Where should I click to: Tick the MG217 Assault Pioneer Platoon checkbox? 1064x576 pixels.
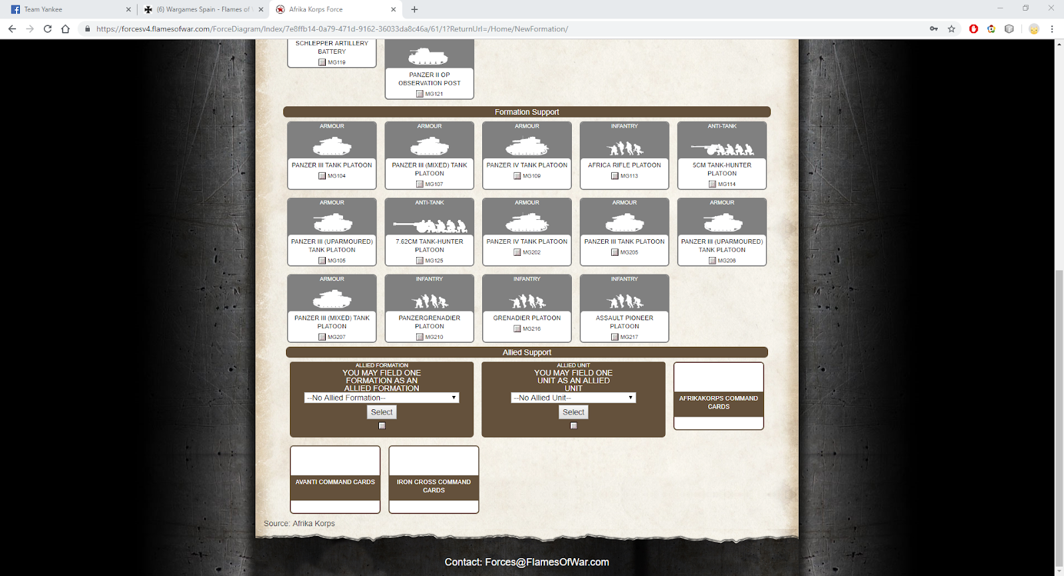click(x=614, y=337)
